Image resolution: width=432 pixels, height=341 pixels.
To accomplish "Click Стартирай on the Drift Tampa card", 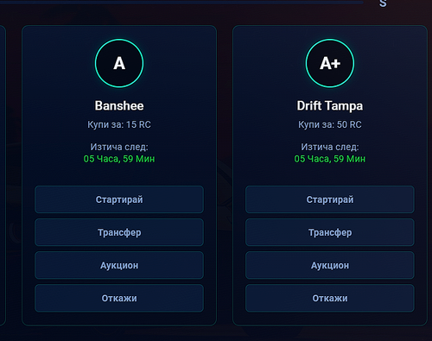I will click(330, 199).
